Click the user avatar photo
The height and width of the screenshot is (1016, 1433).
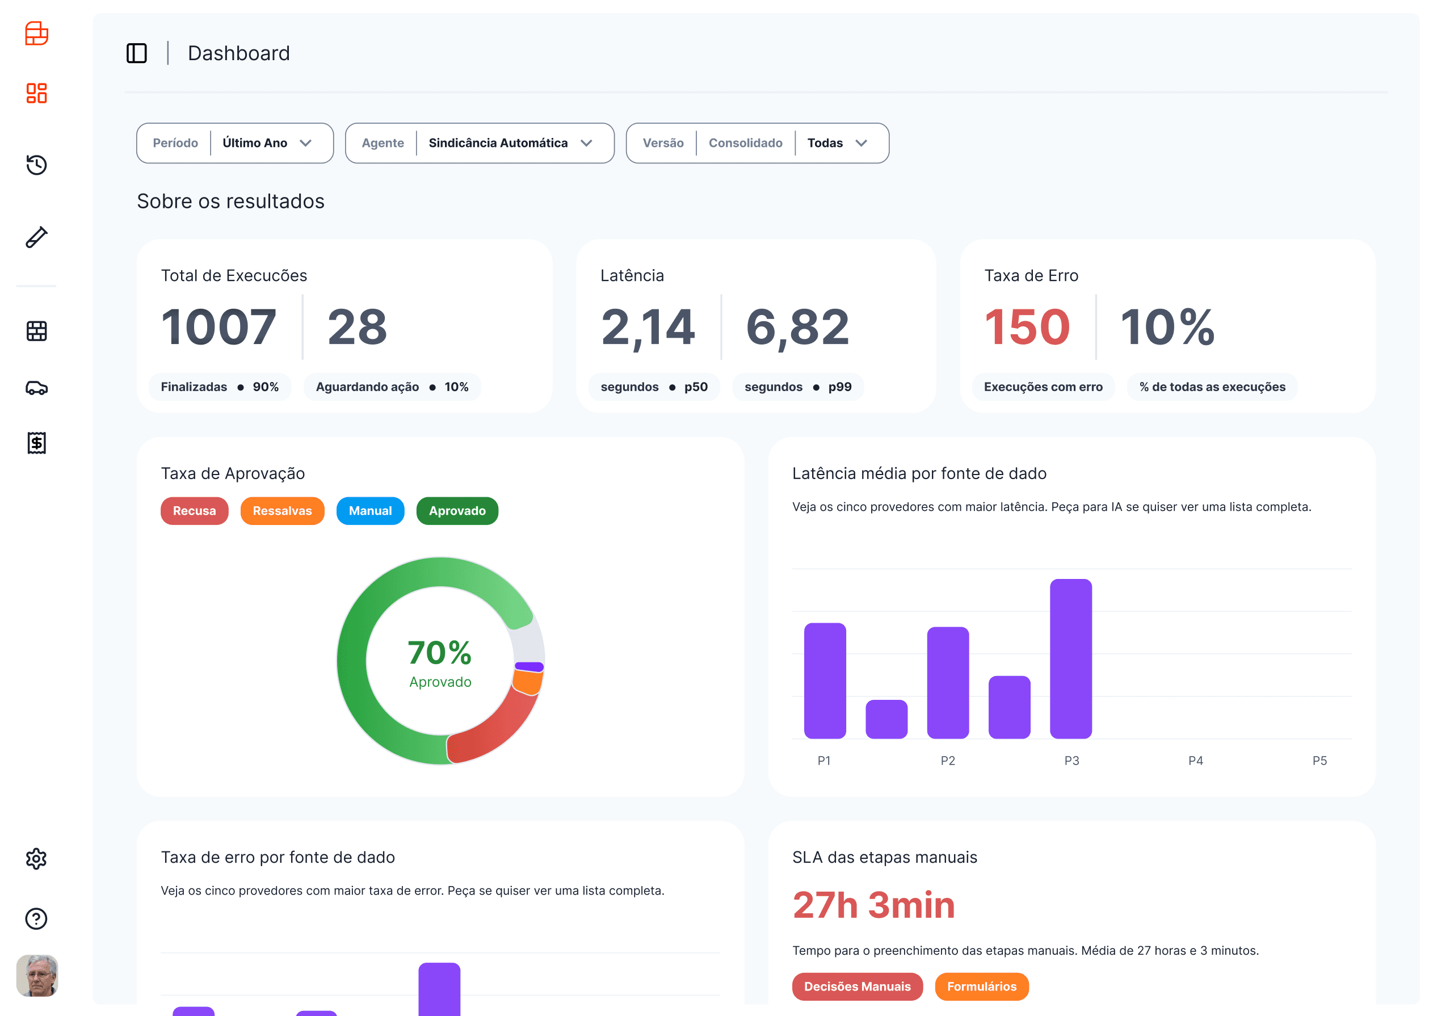click(36, 975)
